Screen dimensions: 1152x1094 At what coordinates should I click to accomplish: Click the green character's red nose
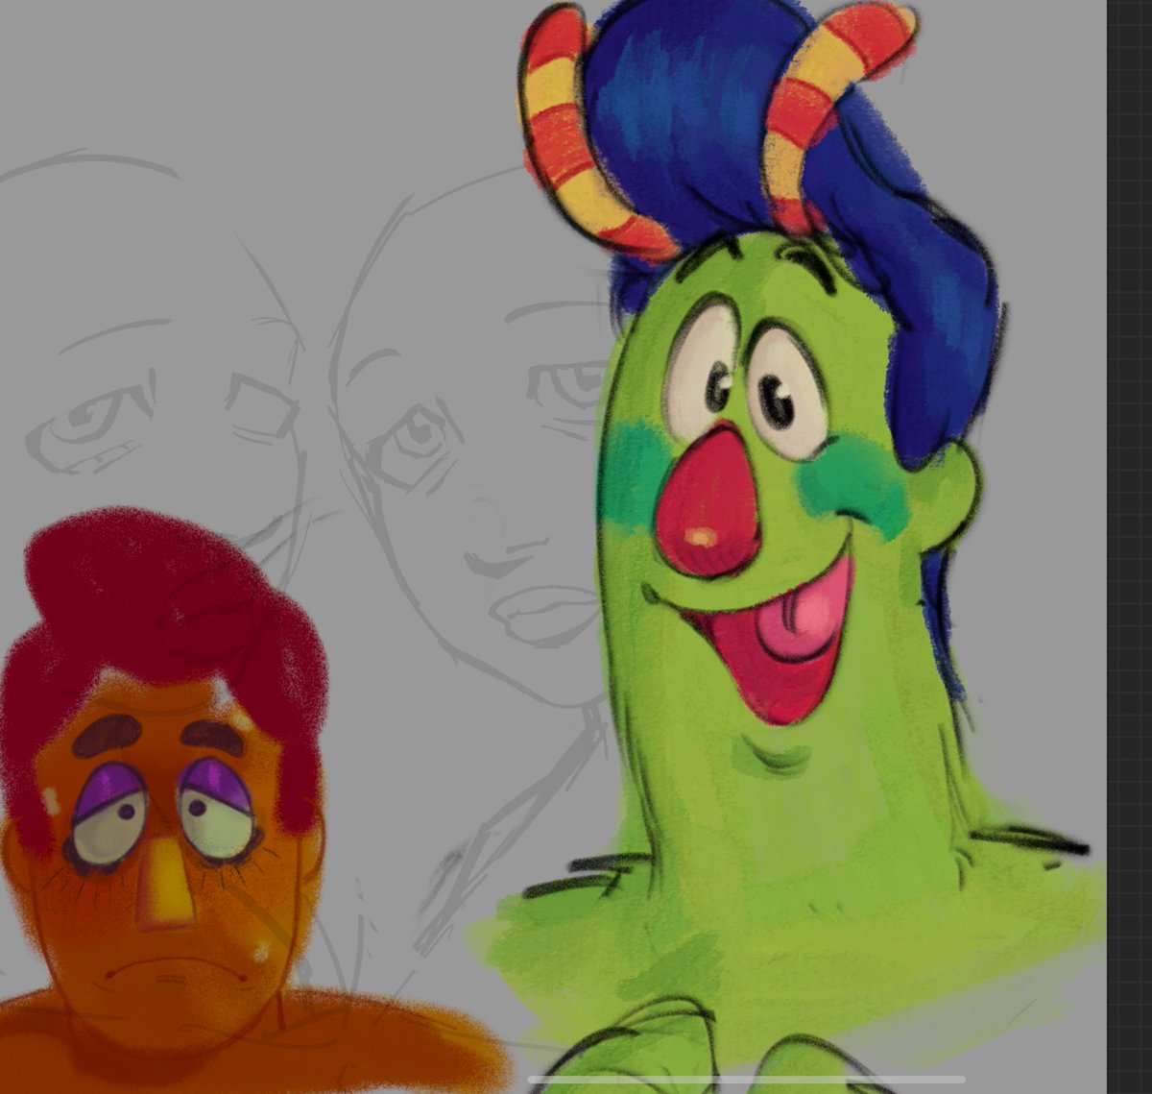pos(708,503)
